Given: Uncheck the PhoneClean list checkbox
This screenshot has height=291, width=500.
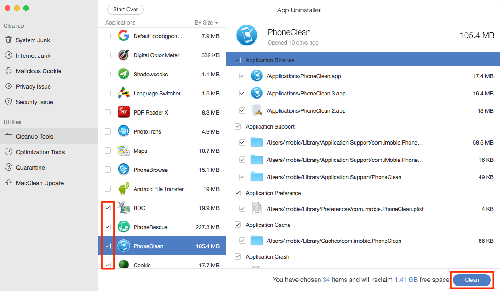Looking at the screenshot, I should [x=108, y=246].
